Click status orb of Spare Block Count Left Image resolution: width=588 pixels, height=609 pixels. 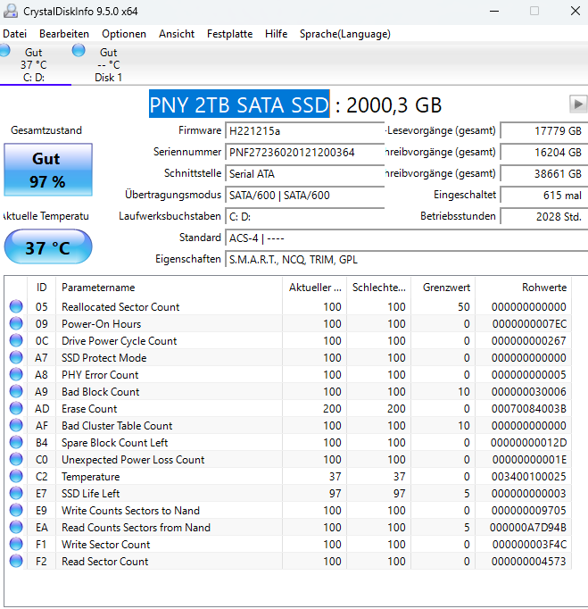(x=16, y=442)
